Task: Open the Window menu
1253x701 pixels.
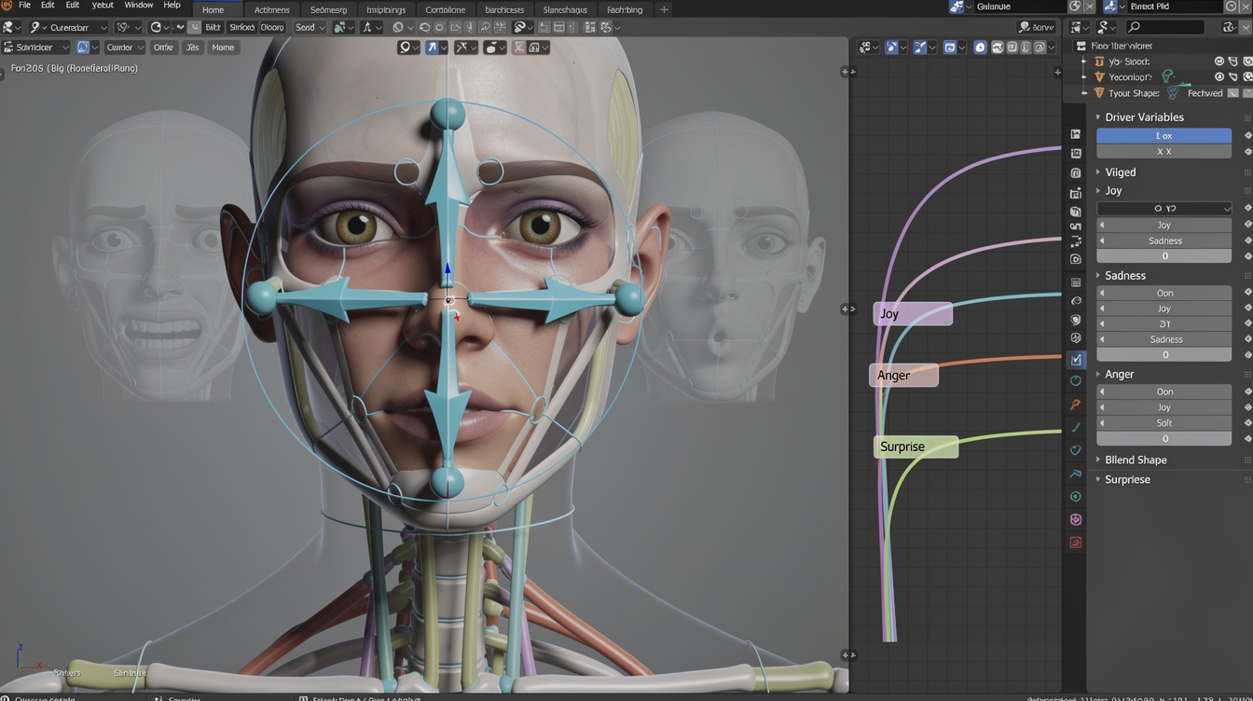Action: pos(138,6)
